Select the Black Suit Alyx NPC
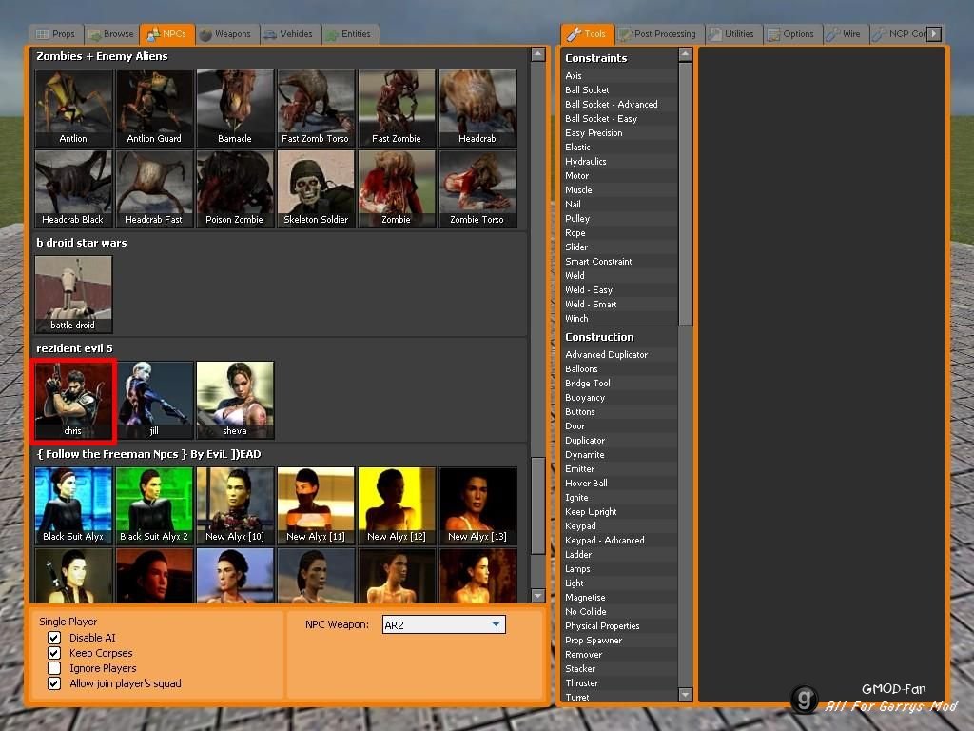Image resolution: width=974 pixels, height=731 pixels. point(73,505)
